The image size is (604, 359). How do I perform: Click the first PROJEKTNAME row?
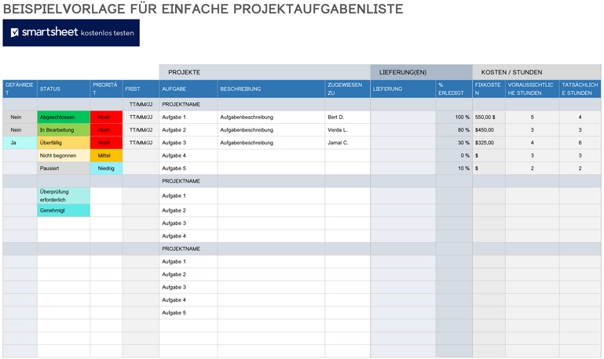click(x=302, y=104)
